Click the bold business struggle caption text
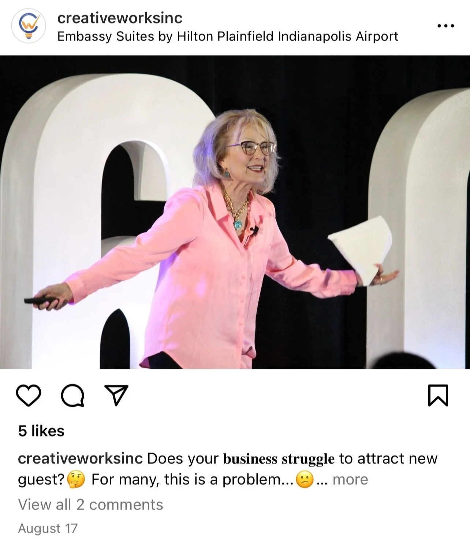This screenshot has height=546, width=470. point(279,459)
